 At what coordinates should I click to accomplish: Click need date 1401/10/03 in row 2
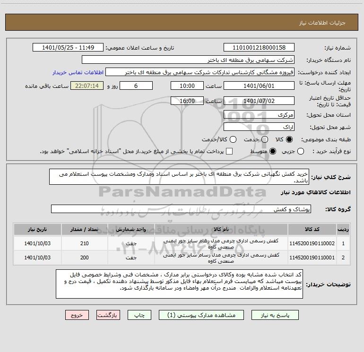(37, 258)
